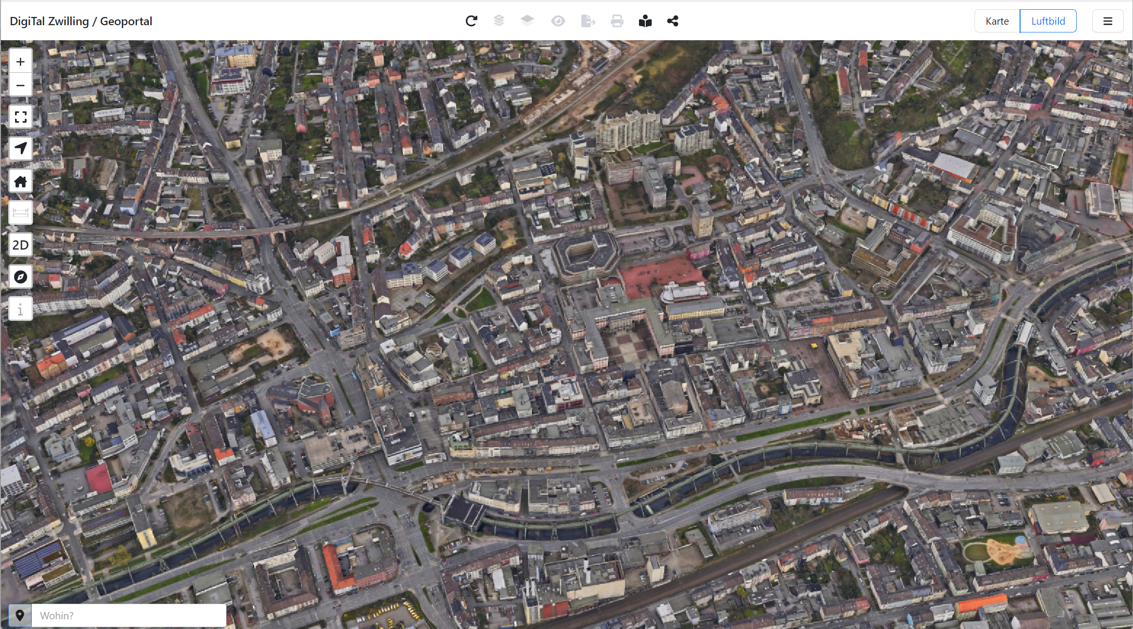1133x629 pixels.
Task: Reset orientation with compass icon
Action: click(x=20, y=277)
